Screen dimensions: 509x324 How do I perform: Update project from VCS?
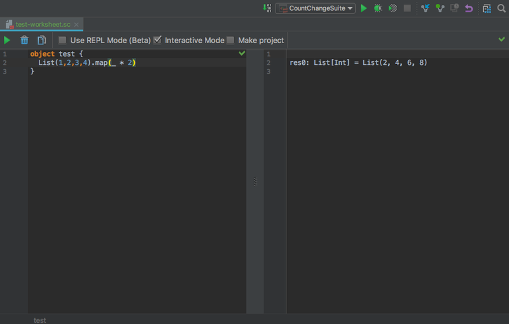tap(425, 8)
